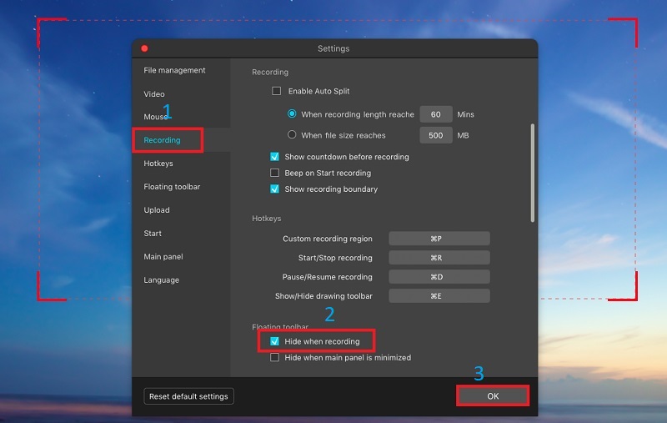
Task: Switch to the Video settings section
Action: pos(154,94)
